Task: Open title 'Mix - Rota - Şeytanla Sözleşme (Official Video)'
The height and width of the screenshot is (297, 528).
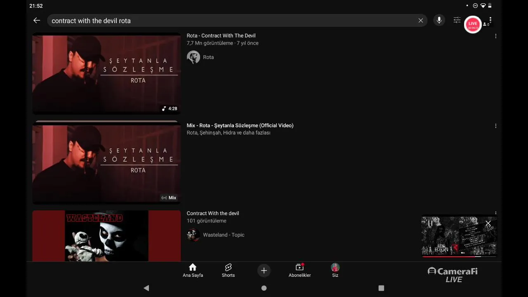Action: [x=240, y=125]
